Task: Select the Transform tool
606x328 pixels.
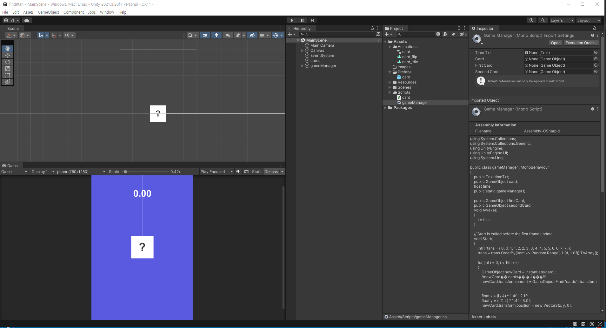Action: click(8, 82)
